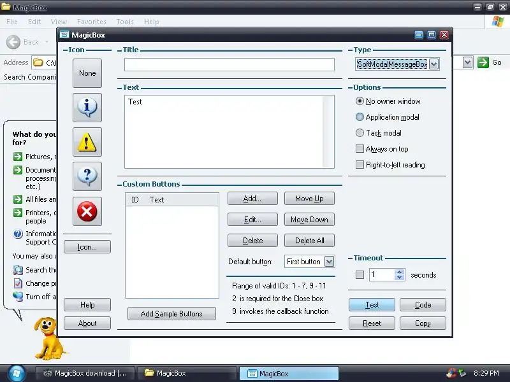Click the Move Down button

coord(309,220)
